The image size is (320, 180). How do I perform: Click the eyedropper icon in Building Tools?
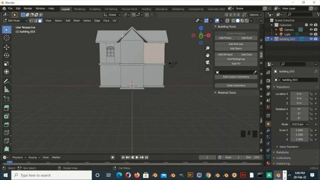coord(254,72)
